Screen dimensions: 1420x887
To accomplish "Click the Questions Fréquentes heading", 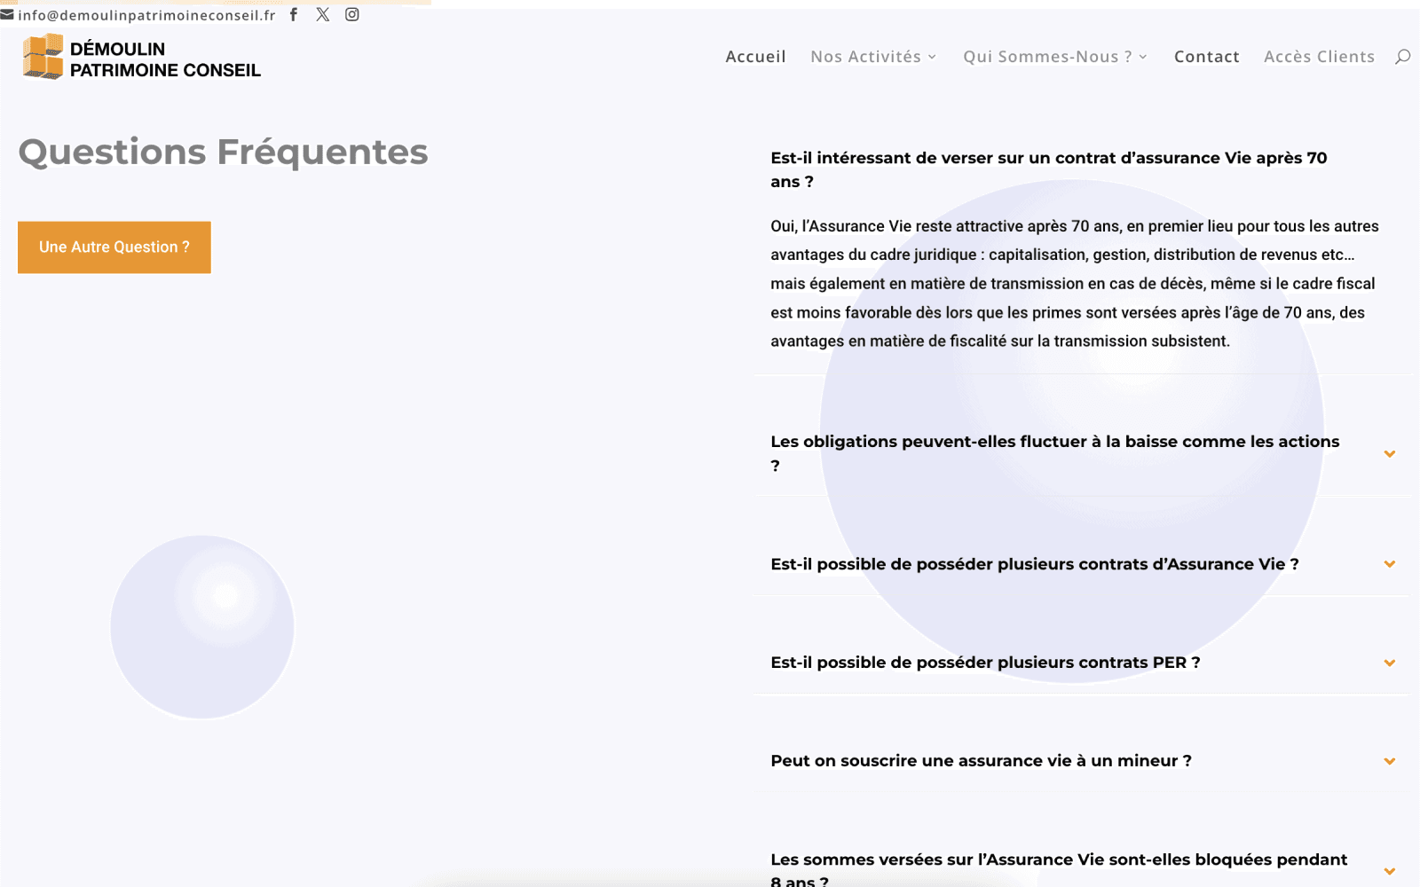I will [x=223, y=152].
